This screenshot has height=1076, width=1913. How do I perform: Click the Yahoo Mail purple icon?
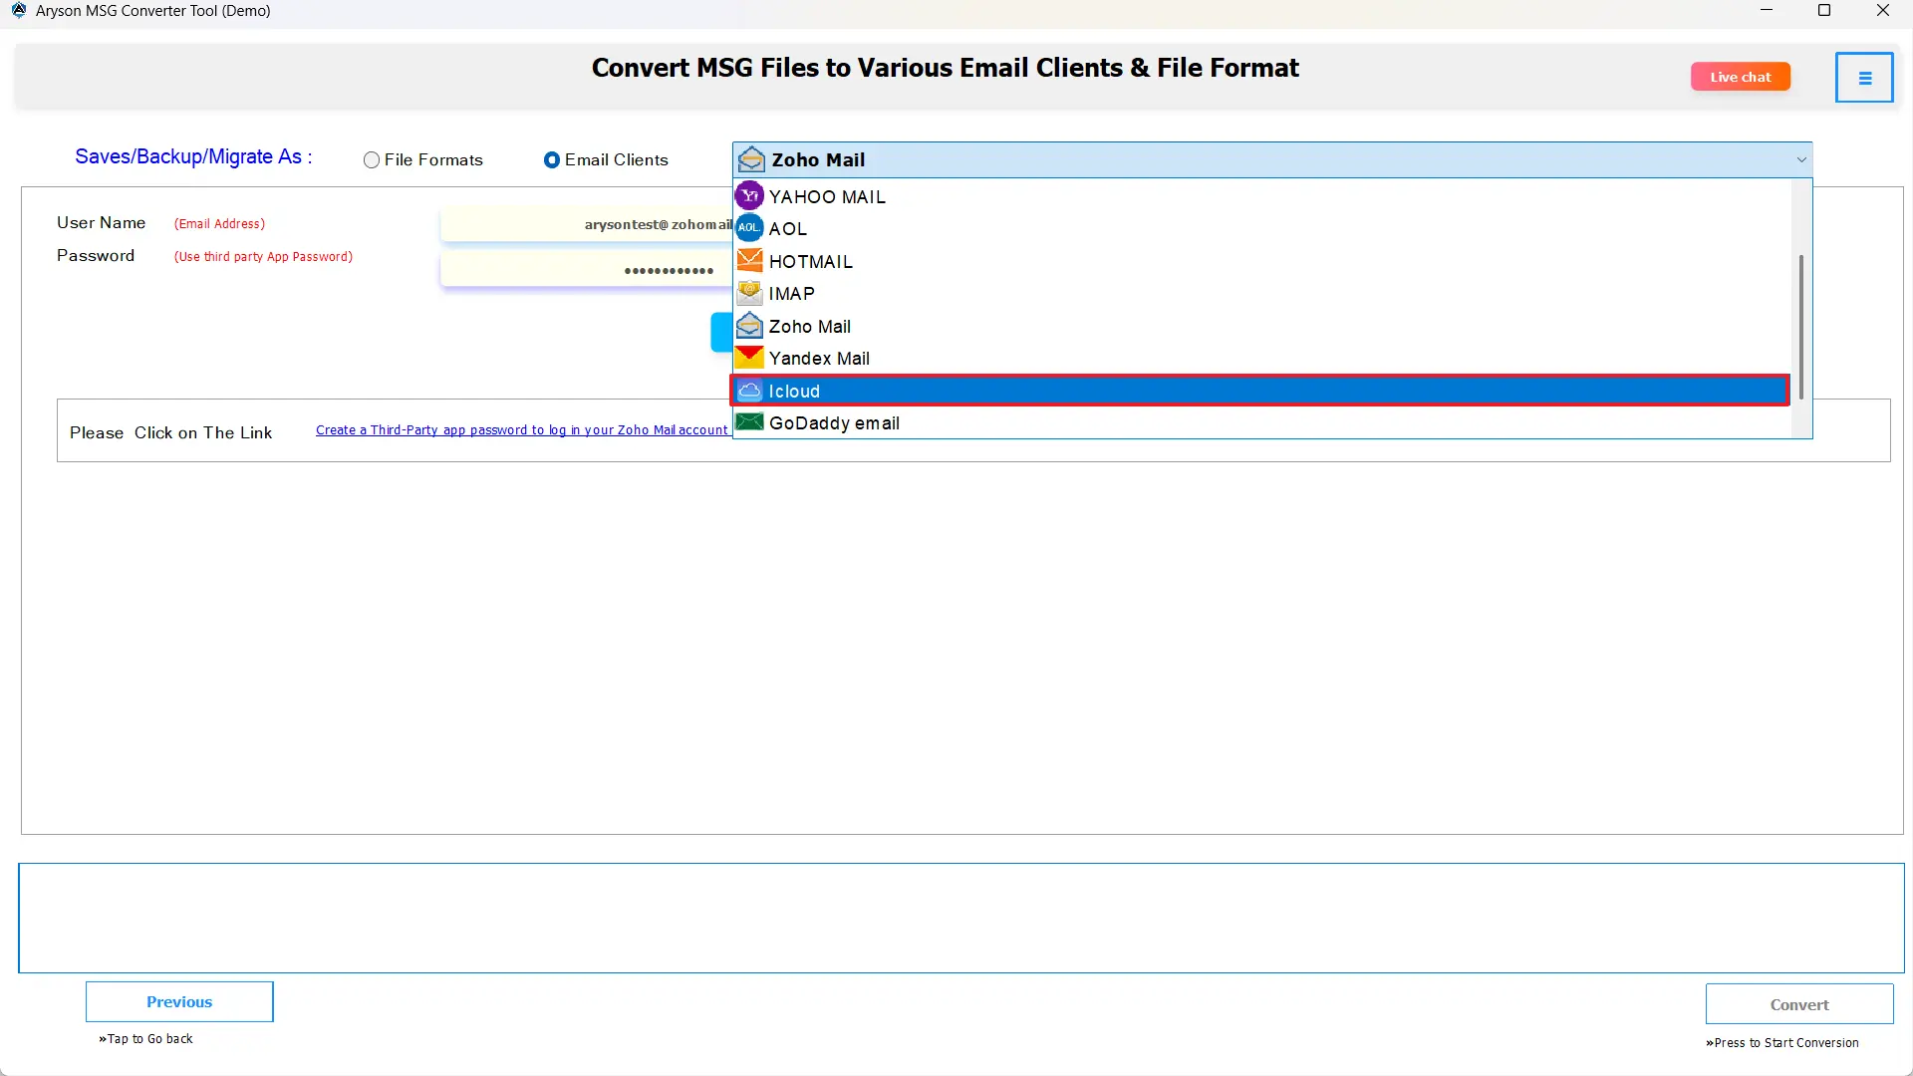749,196
